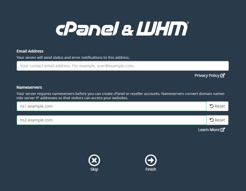Click the undo arrow icon in first Reset button
Viewport: 246px width, 191px height.
point(212,106)
